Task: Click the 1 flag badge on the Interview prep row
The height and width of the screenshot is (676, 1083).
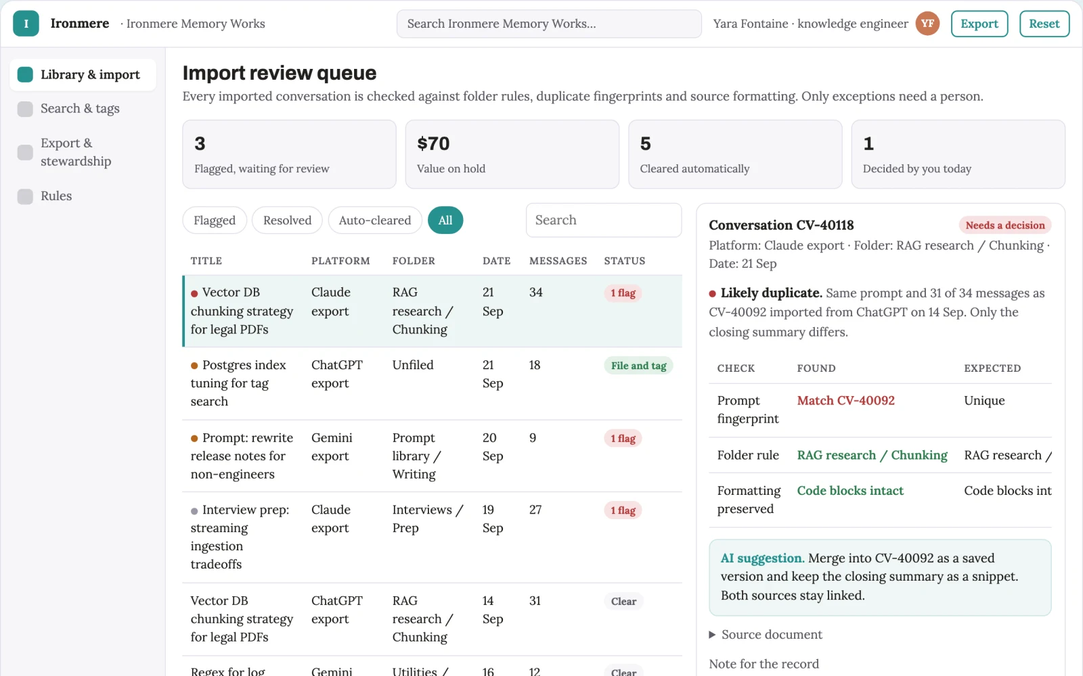Action: (623, 511)
